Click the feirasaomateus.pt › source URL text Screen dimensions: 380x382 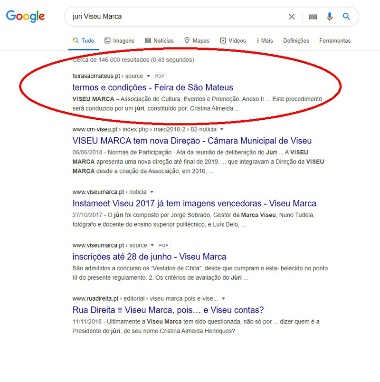[x=108, y=76]
